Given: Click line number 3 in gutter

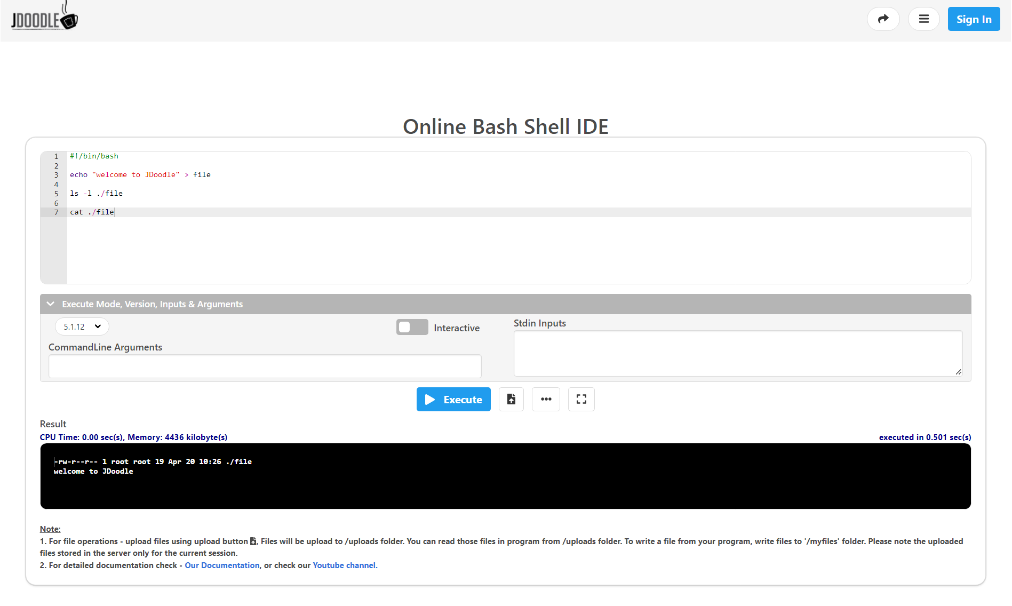Looking at the screenshot, I should [x=56, y=175].
